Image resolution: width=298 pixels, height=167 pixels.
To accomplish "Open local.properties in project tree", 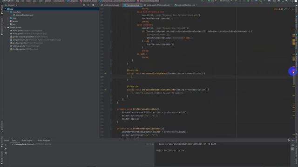I will (x=24, y=49).
